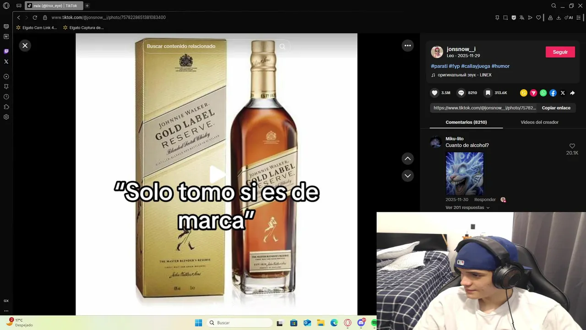
Task: Open the three-dot more options menu
Action: [x=407, y=45]
